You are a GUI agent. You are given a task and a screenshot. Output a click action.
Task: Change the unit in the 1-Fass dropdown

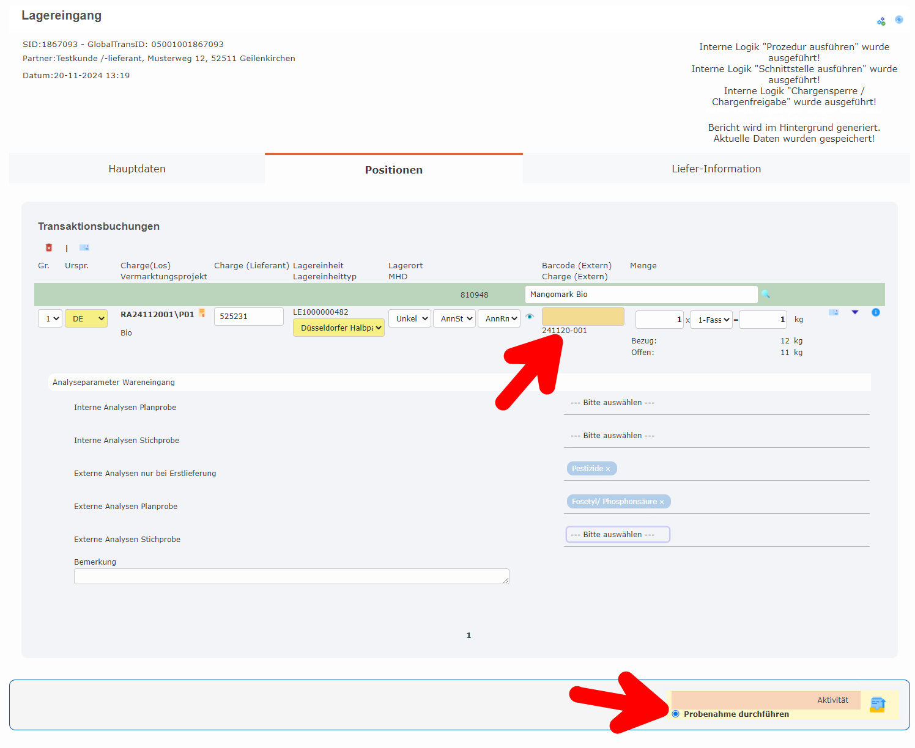[x=711, y=320]
